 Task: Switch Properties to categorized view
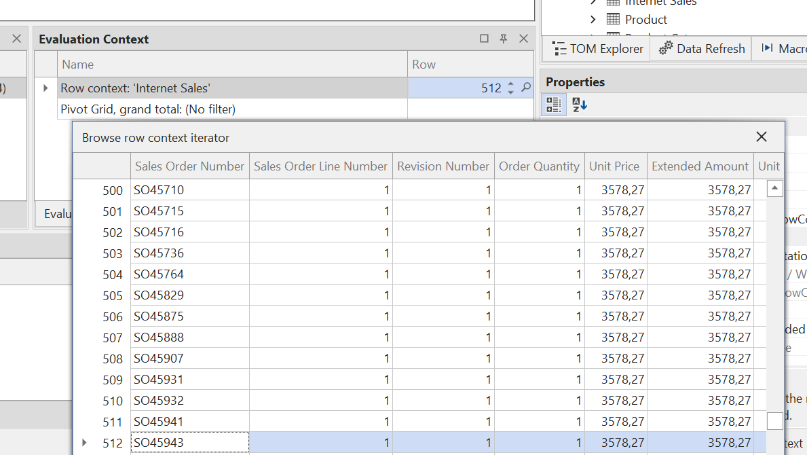tap(555, 105)
